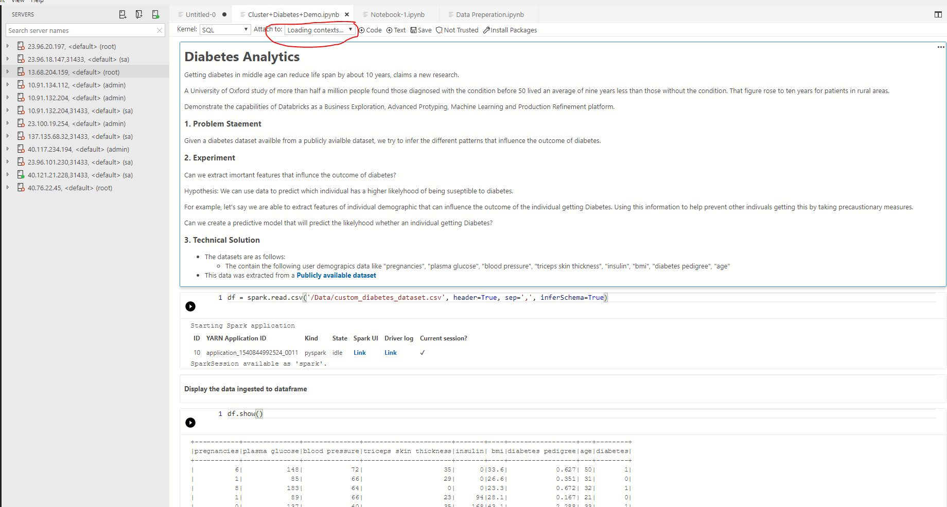Click the New Connection icon in Servers panel
This screenshot has height=507, width=947.
(x=122, y=14)
